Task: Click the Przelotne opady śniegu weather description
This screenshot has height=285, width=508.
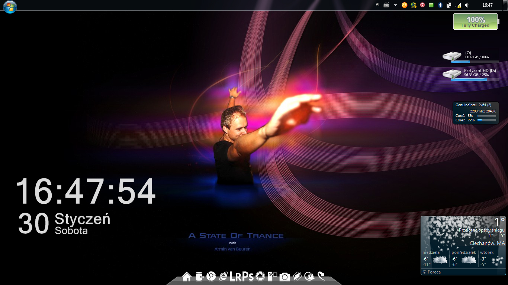Action: point(482,230)
